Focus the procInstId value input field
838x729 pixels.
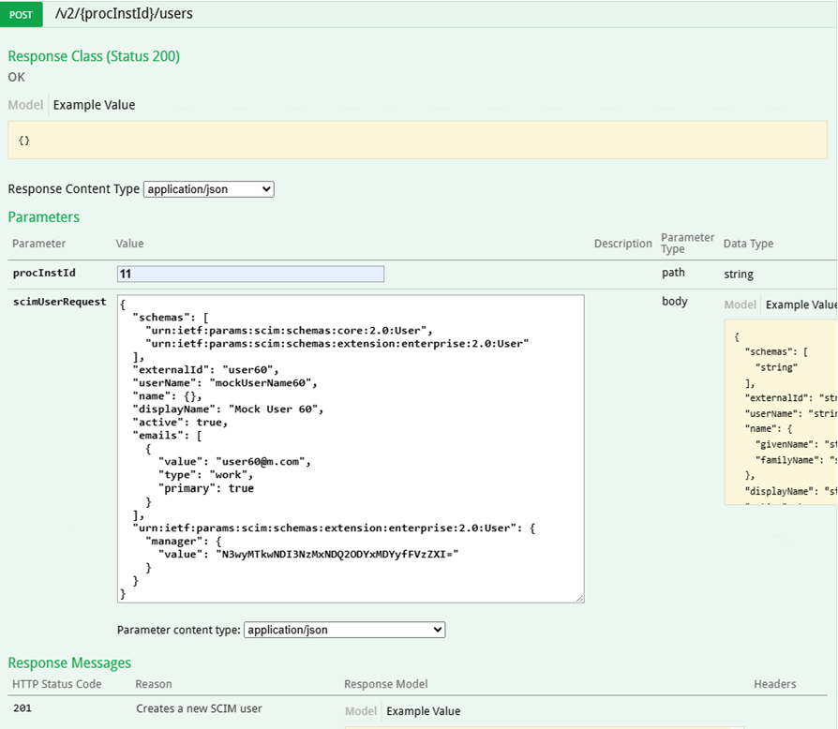click(x=250, y=274)
